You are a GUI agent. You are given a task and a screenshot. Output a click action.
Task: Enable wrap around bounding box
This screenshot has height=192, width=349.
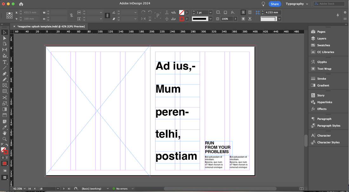pos(250,12)
